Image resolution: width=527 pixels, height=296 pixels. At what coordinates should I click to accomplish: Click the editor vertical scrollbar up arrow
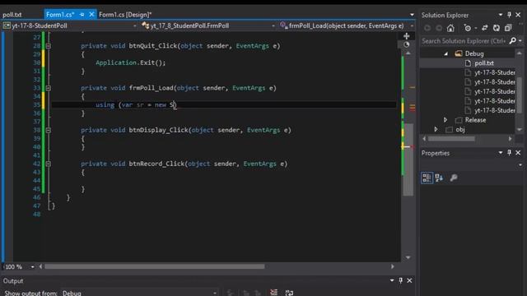tap(408, 53)
